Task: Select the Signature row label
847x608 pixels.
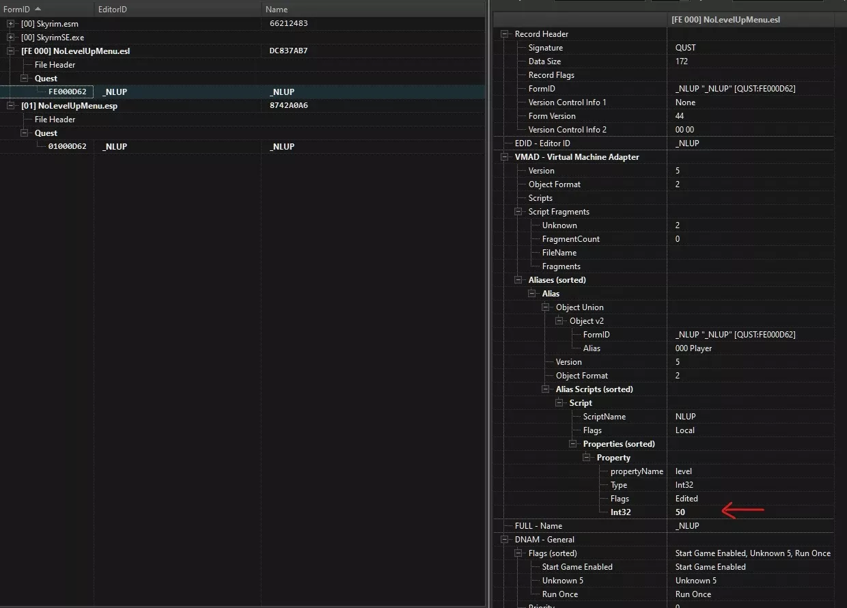Action: (546, 48)
